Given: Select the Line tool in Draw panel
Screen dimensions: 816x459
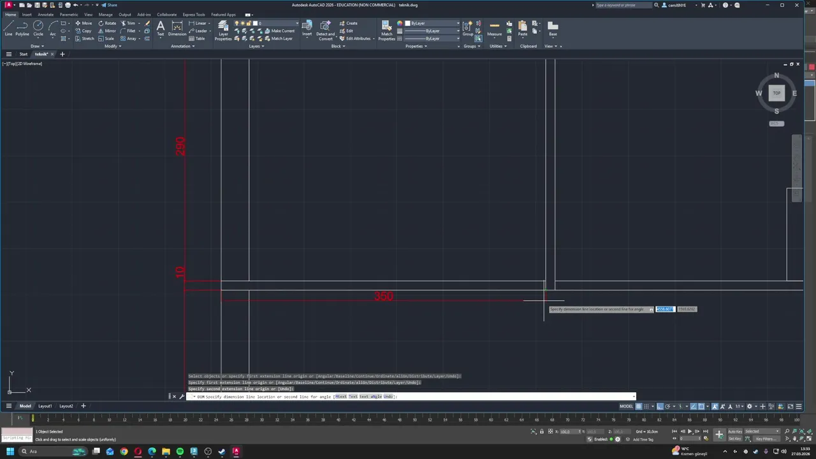Looking at the screenshot, I should click(8, 28).
